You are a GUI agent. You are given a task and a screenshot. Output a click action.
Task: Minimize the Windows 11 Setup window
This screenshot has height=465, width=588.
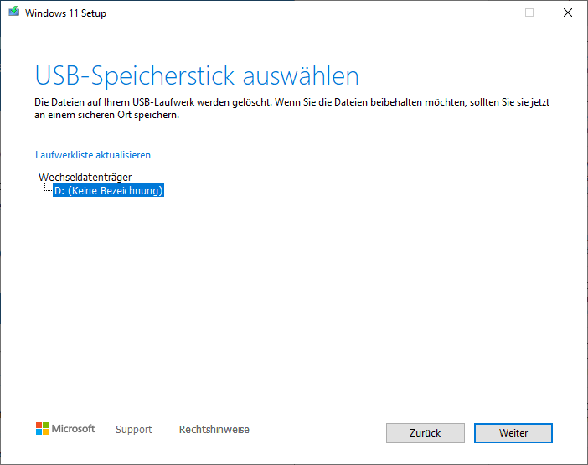pos(490,13)
